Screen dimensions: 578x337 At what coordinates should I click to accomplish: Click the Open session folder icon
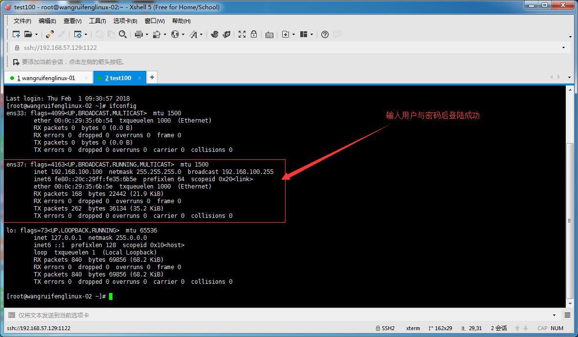coord(28,34)
